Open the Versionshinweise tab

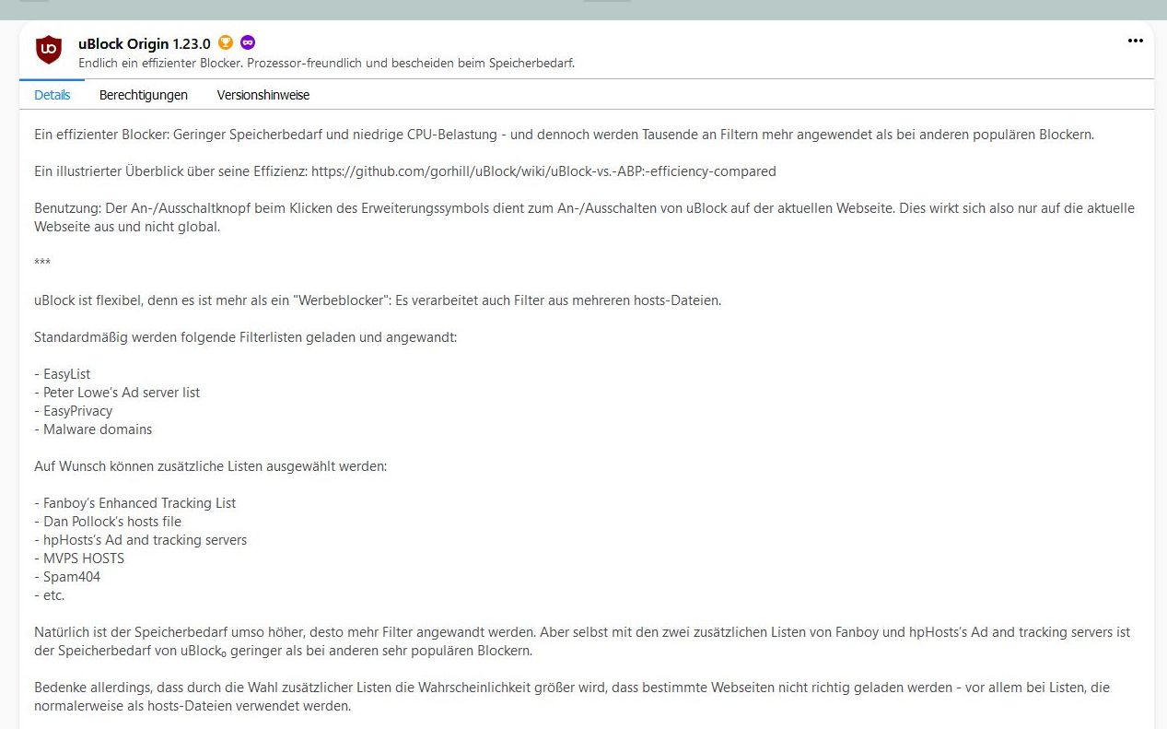(x=263, y=95)
